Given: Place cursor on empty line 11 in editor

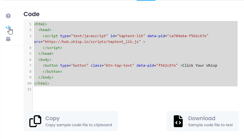Looking at the screenshot, I should (x=136, y=89).
